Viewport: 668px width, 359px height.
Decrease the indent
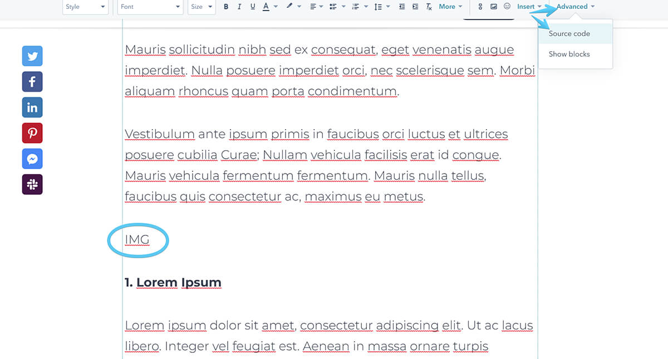click(401, 7)
